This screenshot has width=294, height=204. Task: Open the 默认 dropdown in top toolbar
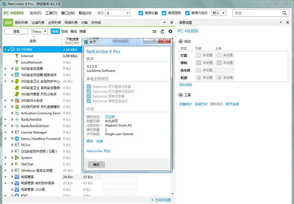pyautogui.click(x=219, y=13)
